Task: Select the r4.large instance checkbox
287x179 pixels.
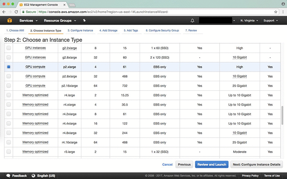Action: pyautogui.click(x=9, y=95)
